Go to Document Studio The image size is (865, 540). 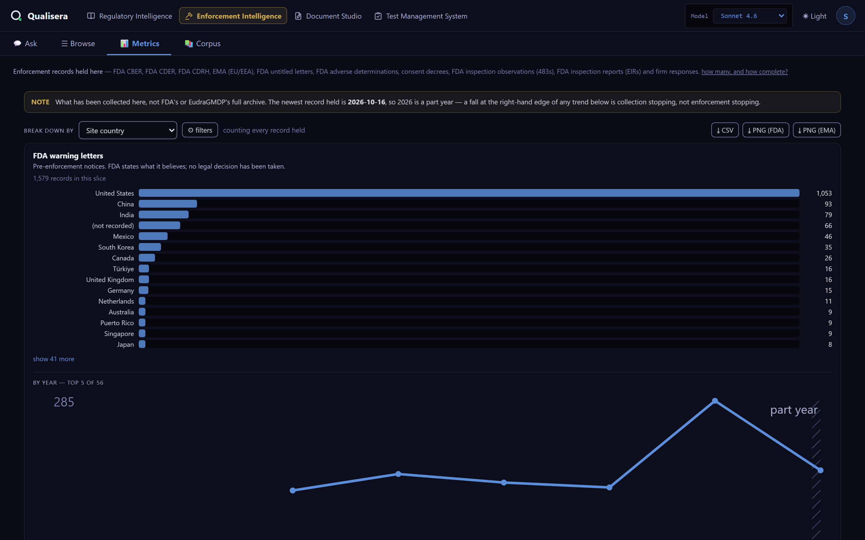pyautogui.click(x=328, y=16)
